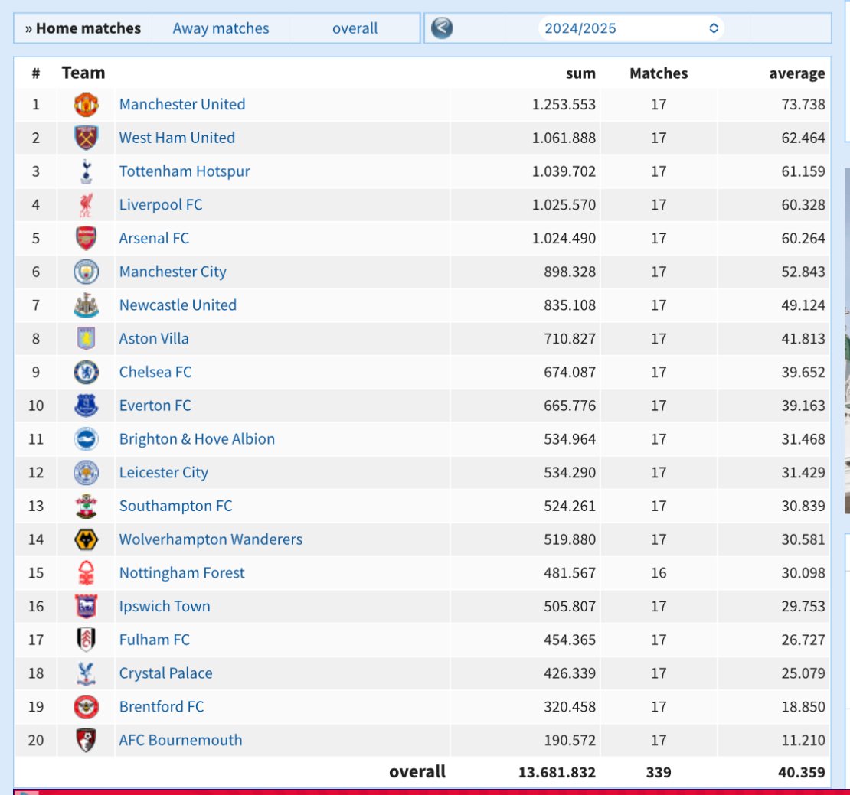Viewport: 850px width, 795px height.
Task: Click the Newcastle United crest icon
Action: tap(87, 305)
